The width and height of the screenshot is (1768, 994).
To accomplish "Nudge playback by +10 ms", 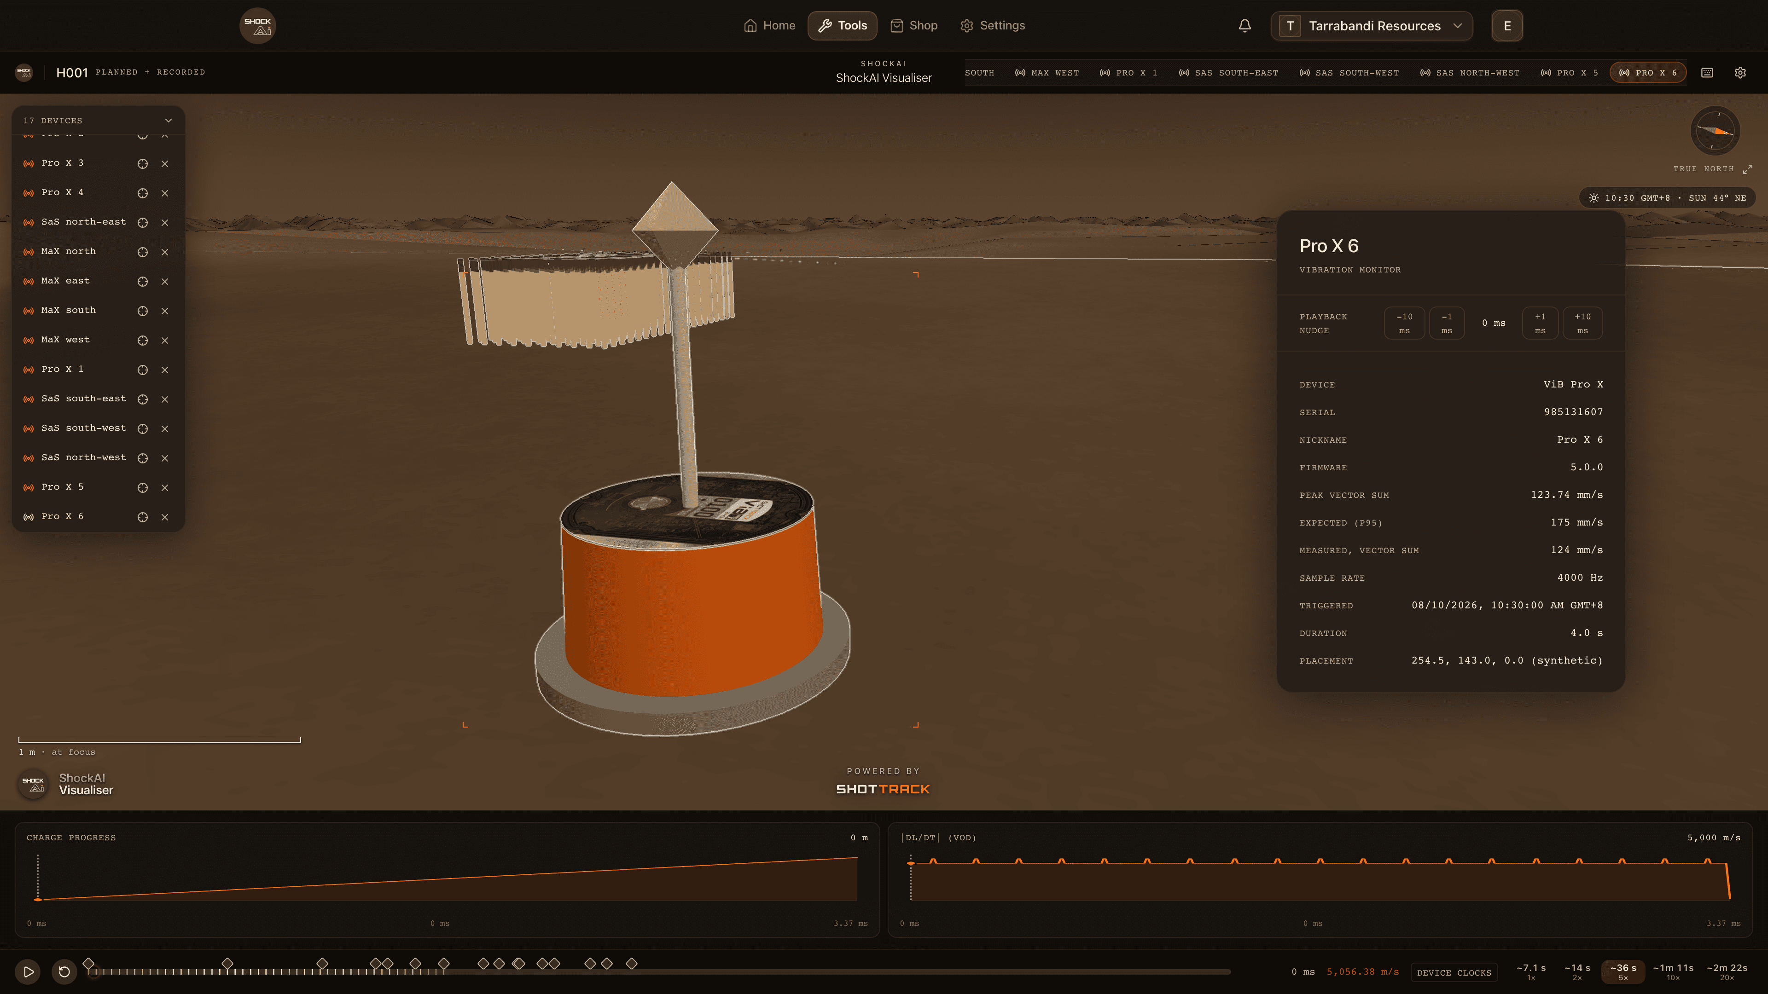I will 1583,323.
